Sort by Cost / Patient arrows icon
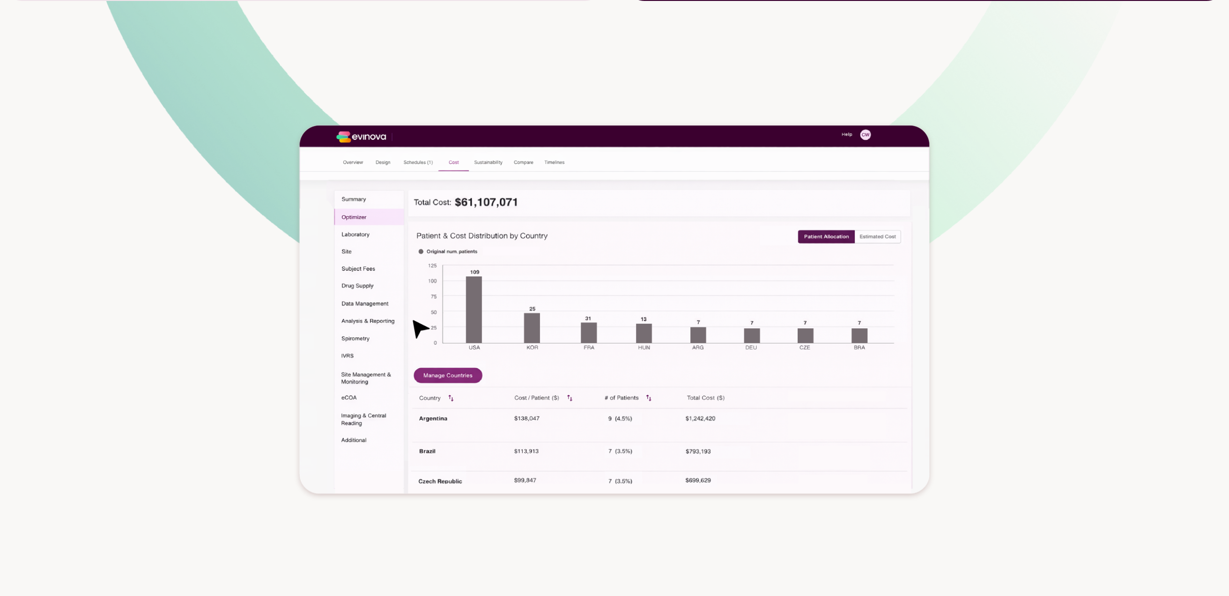Image resolution: width=1229 pixels, height=596 pixels. [x=570, y=398]
